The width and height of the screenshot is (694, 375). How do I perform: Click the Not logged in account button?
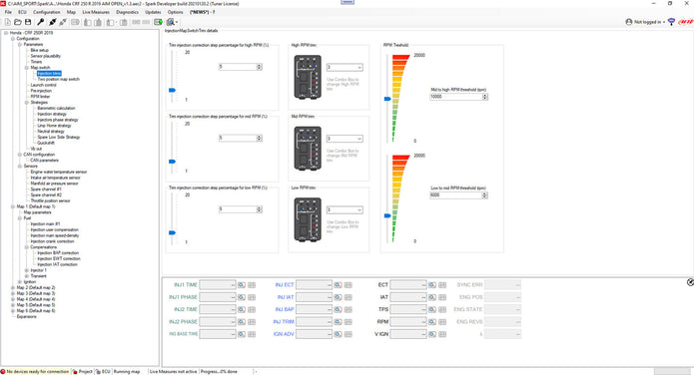click(645, 22)
